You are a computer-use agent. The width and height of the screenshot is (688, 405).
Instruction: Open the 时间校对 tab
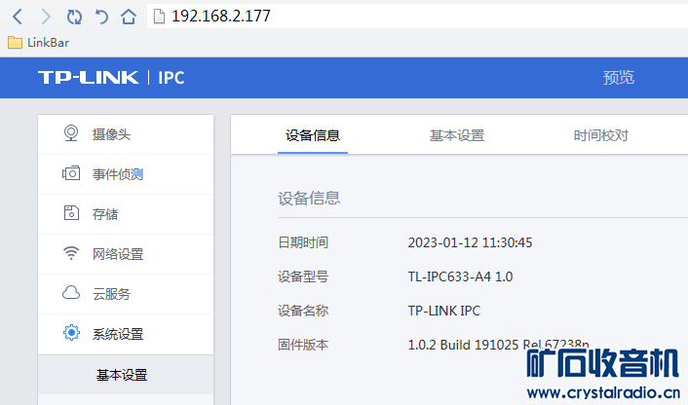pos(601,135)
